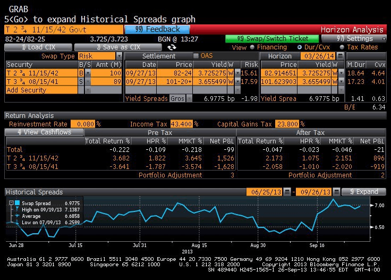Enable the OAS checkbox
Screen dimensions: 391x280
coord(195,56)
